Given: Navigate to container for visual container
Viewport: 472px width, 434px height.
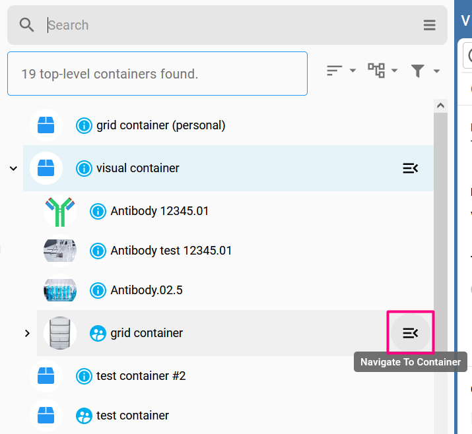Looking at the screenshot, I should click(411, 168).
